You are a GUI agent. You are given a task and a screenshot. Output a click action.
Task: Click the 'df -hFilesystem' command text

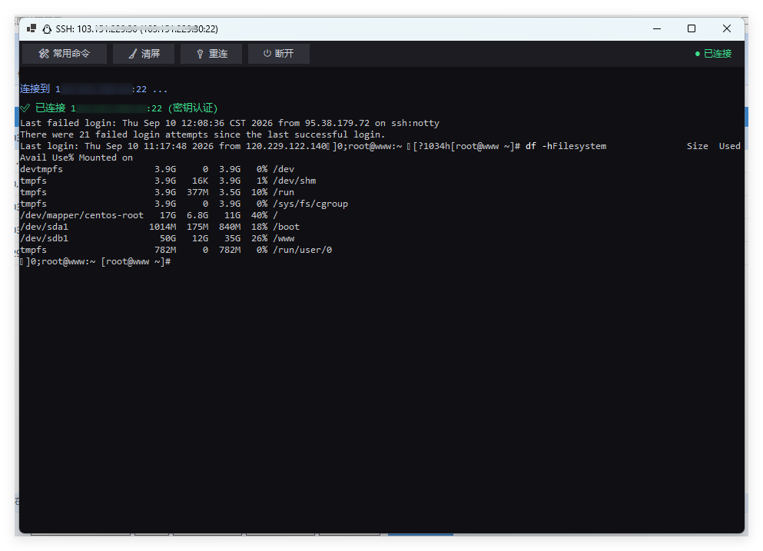[566, 146]
